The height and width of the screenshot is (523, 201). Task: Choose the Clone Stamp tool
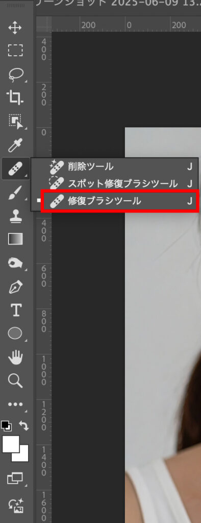tap(15, 216)
